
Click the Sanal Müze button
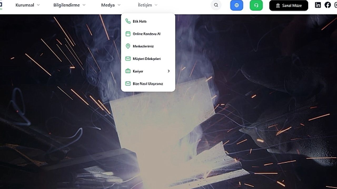(289, 6)
